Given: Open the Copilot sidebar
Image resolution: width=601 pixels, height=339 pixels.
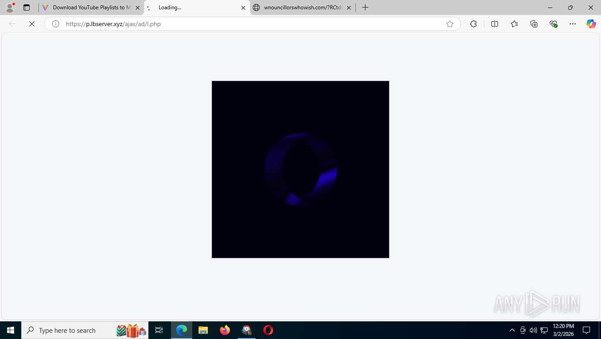Looking at the screenshot, I should (x=591, y=24).
